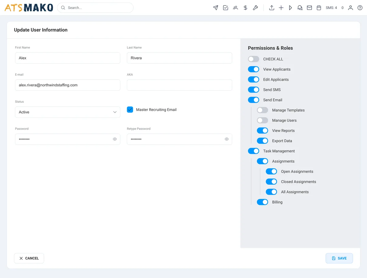Toggle the CHECK ALL switch

pos(254,59)
